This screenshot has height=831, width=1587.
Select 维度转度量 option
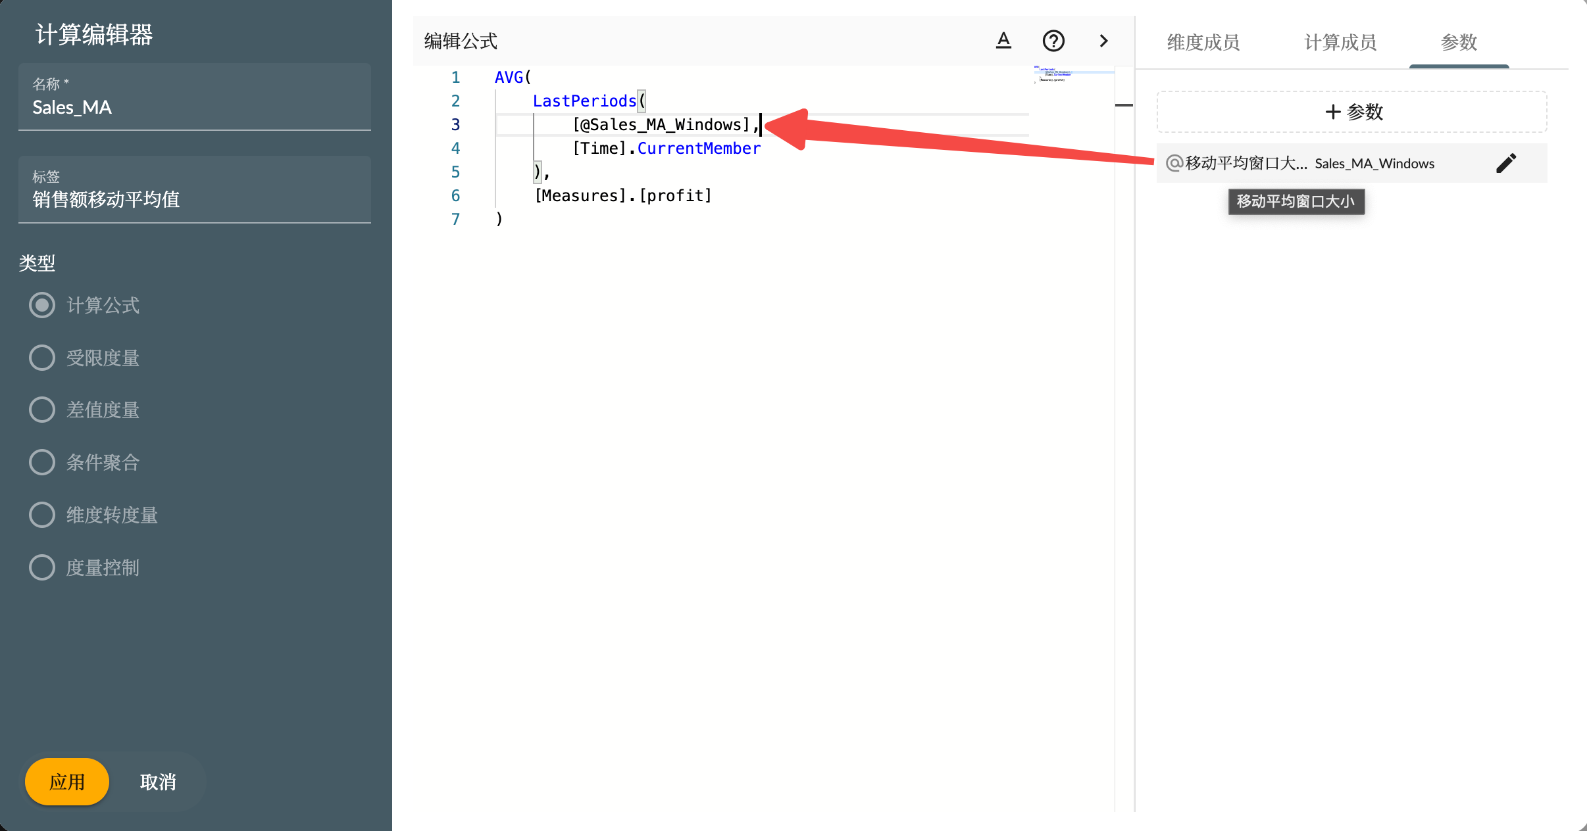(x=42, y=515)
